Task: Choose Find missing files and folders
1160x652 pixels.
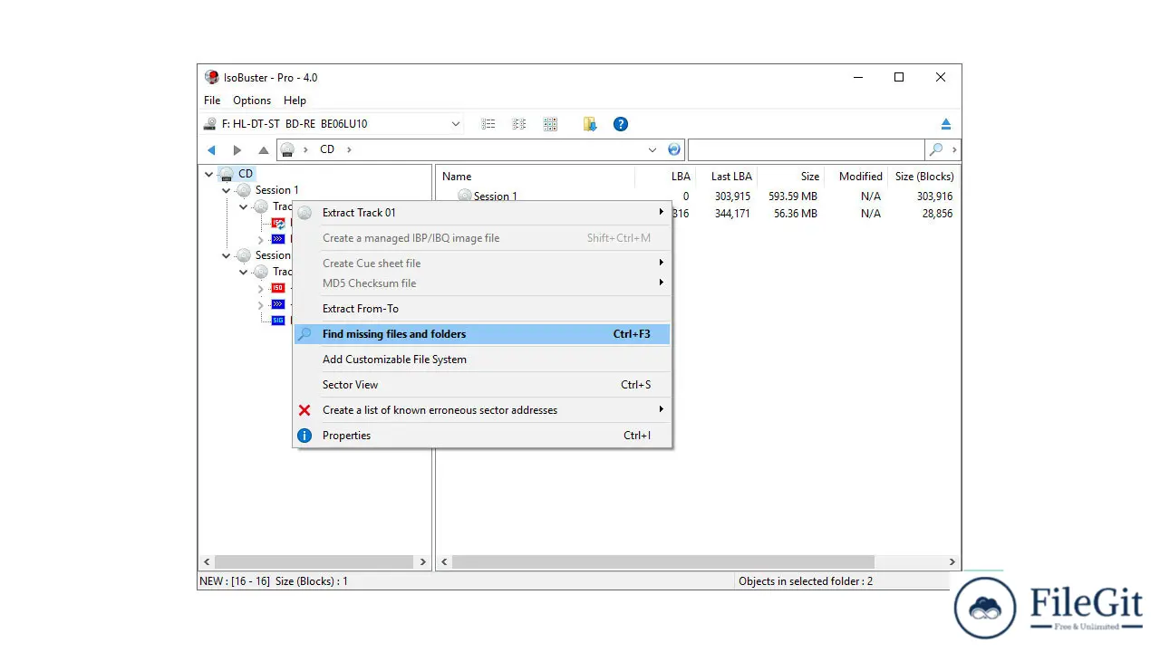Action: 482,334
